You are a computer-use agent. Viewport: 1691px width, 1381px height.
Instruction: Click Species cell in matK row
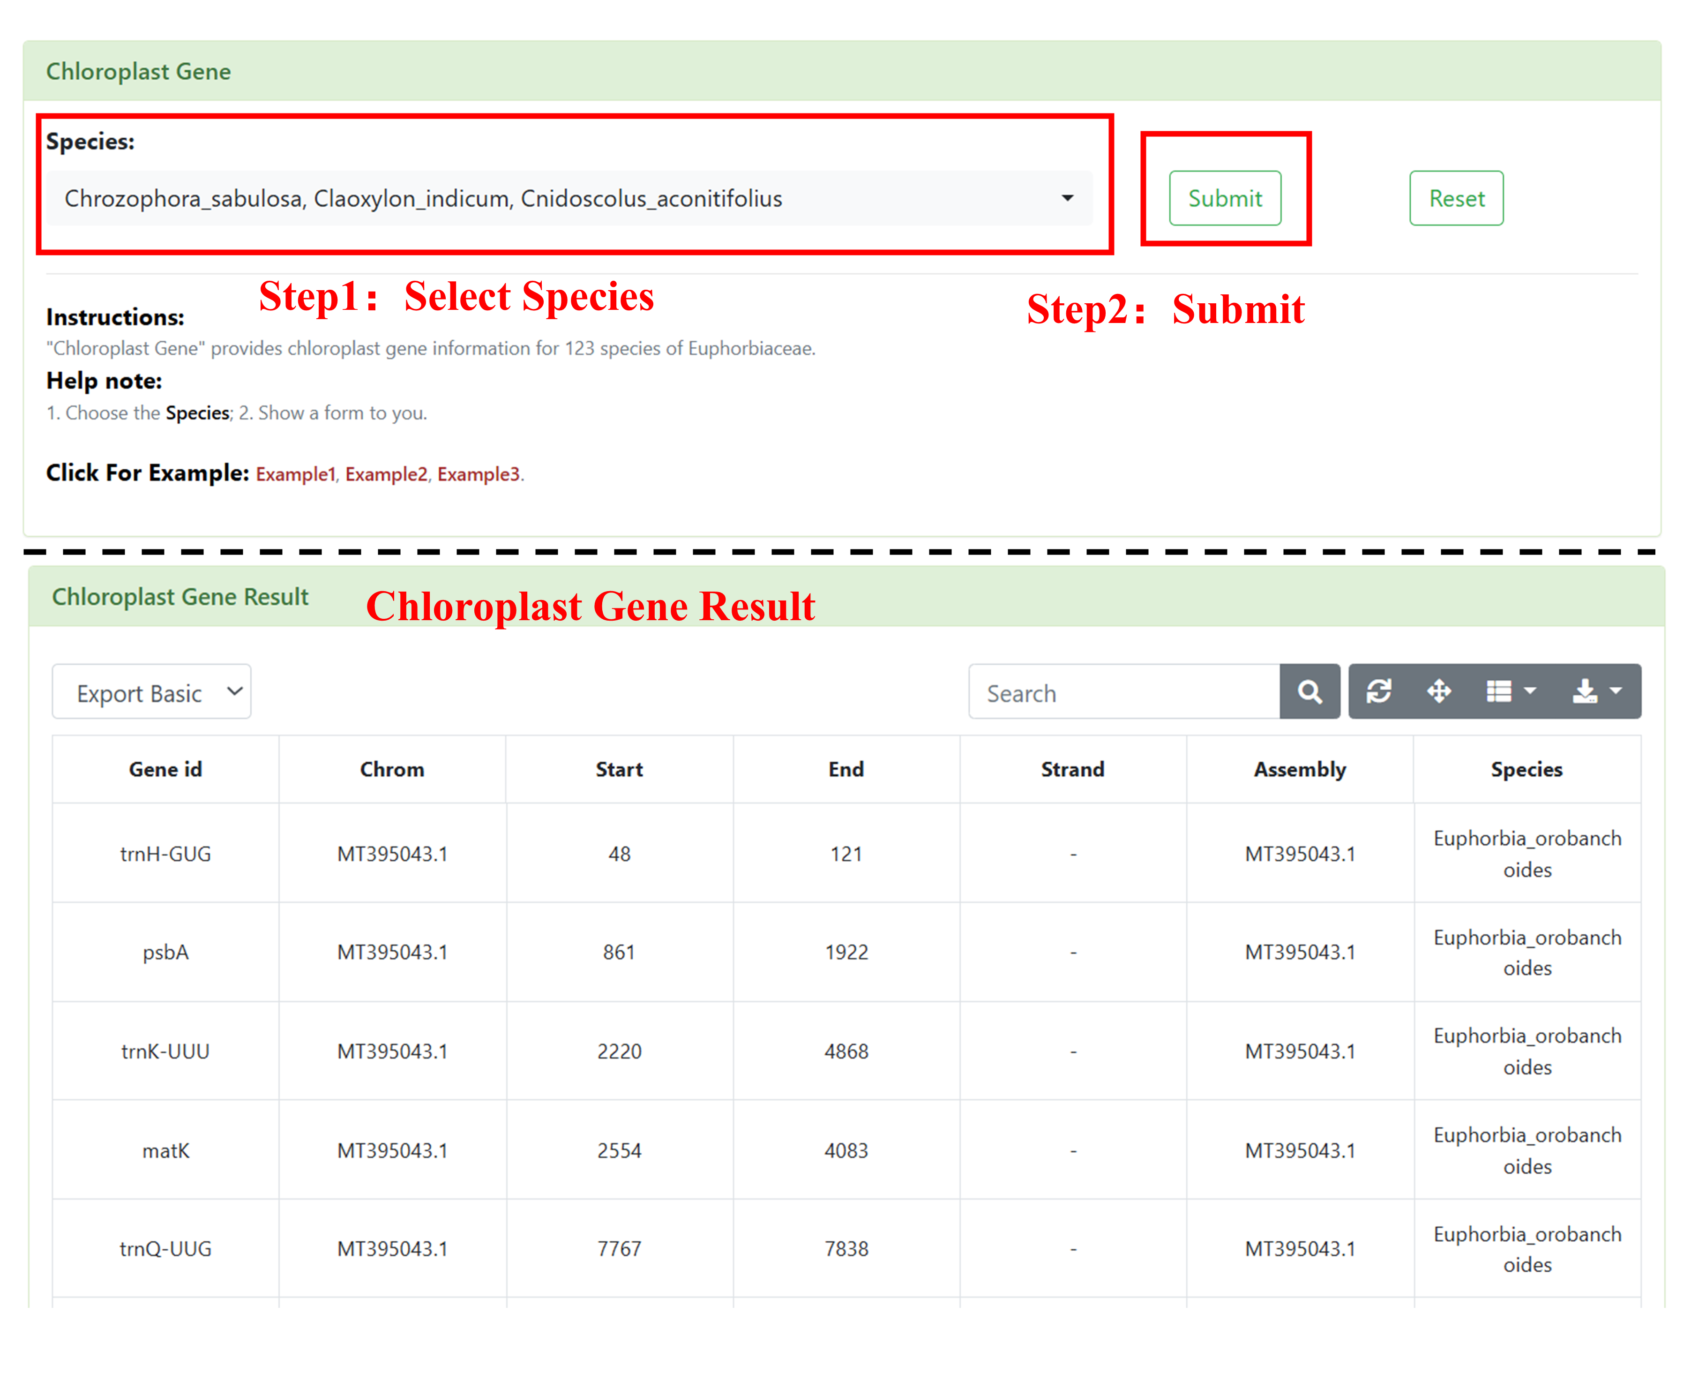[1527, 1150]
